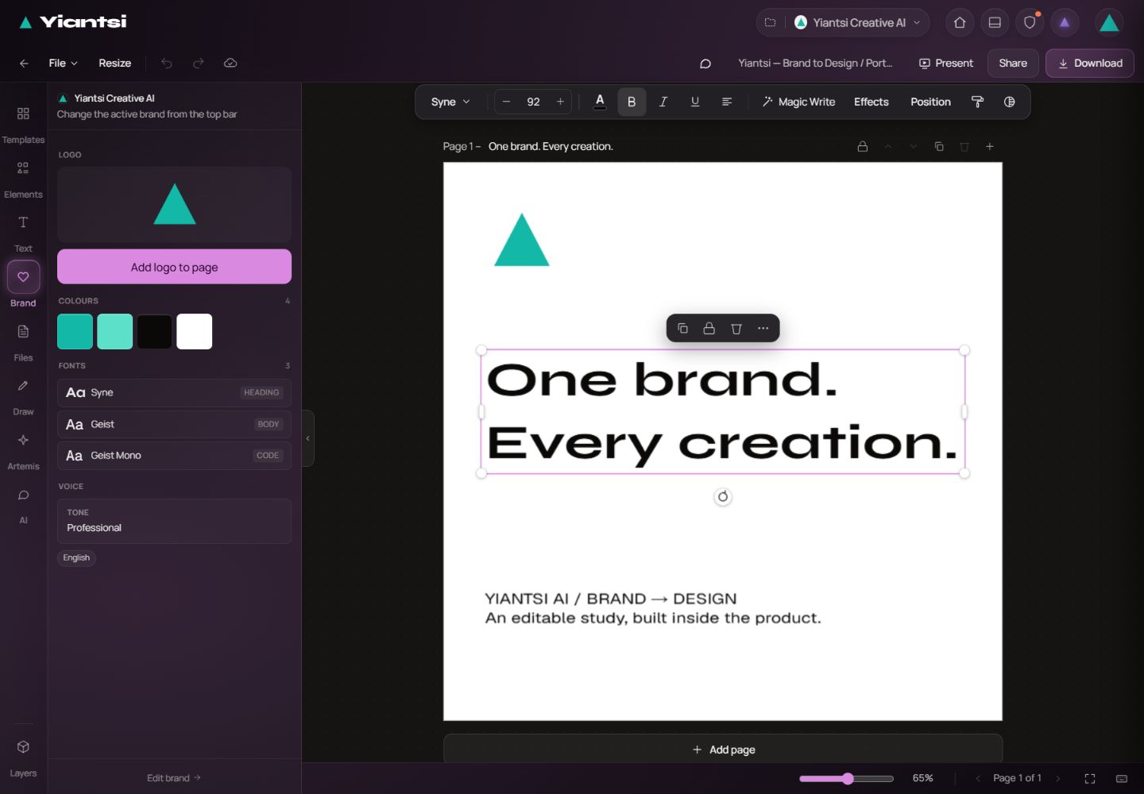The width and height of the screenshot is (1144, 794).
Task: Toggle fullscreen view in status bar
Action: [1090, 778]
